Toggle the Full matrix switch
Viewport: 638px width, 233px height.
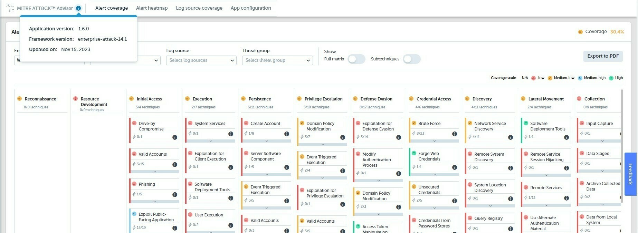coord(356,59)
